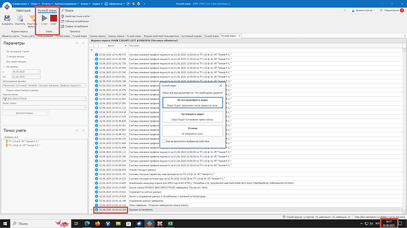Image resolution: width=407 pixels, height=228 pixels.
Task: Open the Отчеты menu
Action: pyautogui.click(x=47, y=4)
